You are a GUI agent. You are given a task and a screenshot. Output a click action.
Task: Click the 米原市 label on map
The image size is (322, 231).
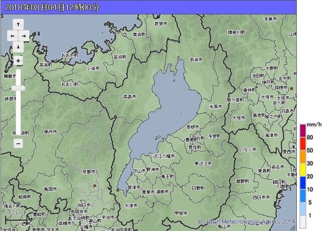(x=216, y=107)
